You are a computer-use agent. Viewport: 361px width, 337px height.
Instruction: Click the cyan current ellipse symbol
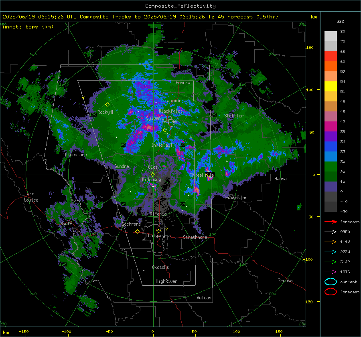331,282
